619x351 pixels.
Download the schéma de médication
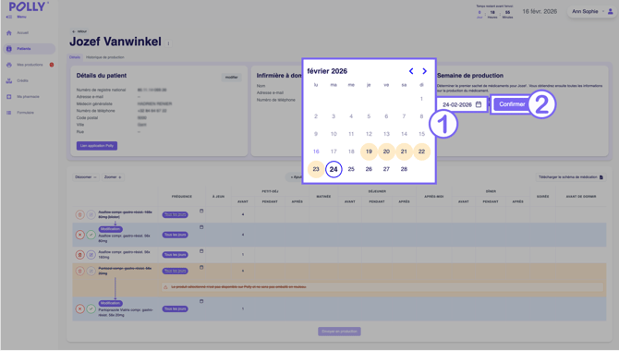coord(571,177)
